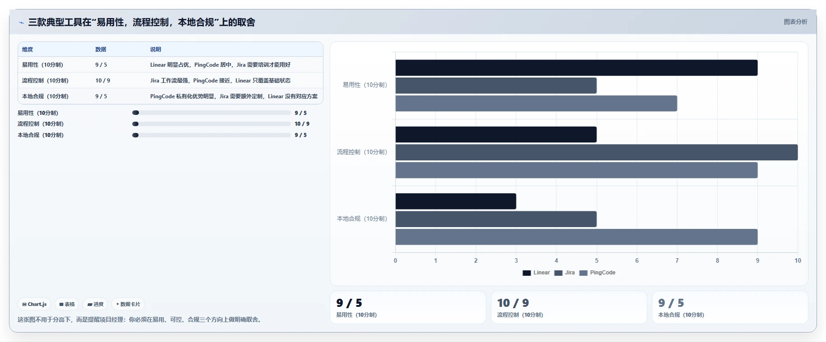826x342 pixels.
Task: Select the 表格 tag chip
Action: pyautogui.click(x=67, y=304)
